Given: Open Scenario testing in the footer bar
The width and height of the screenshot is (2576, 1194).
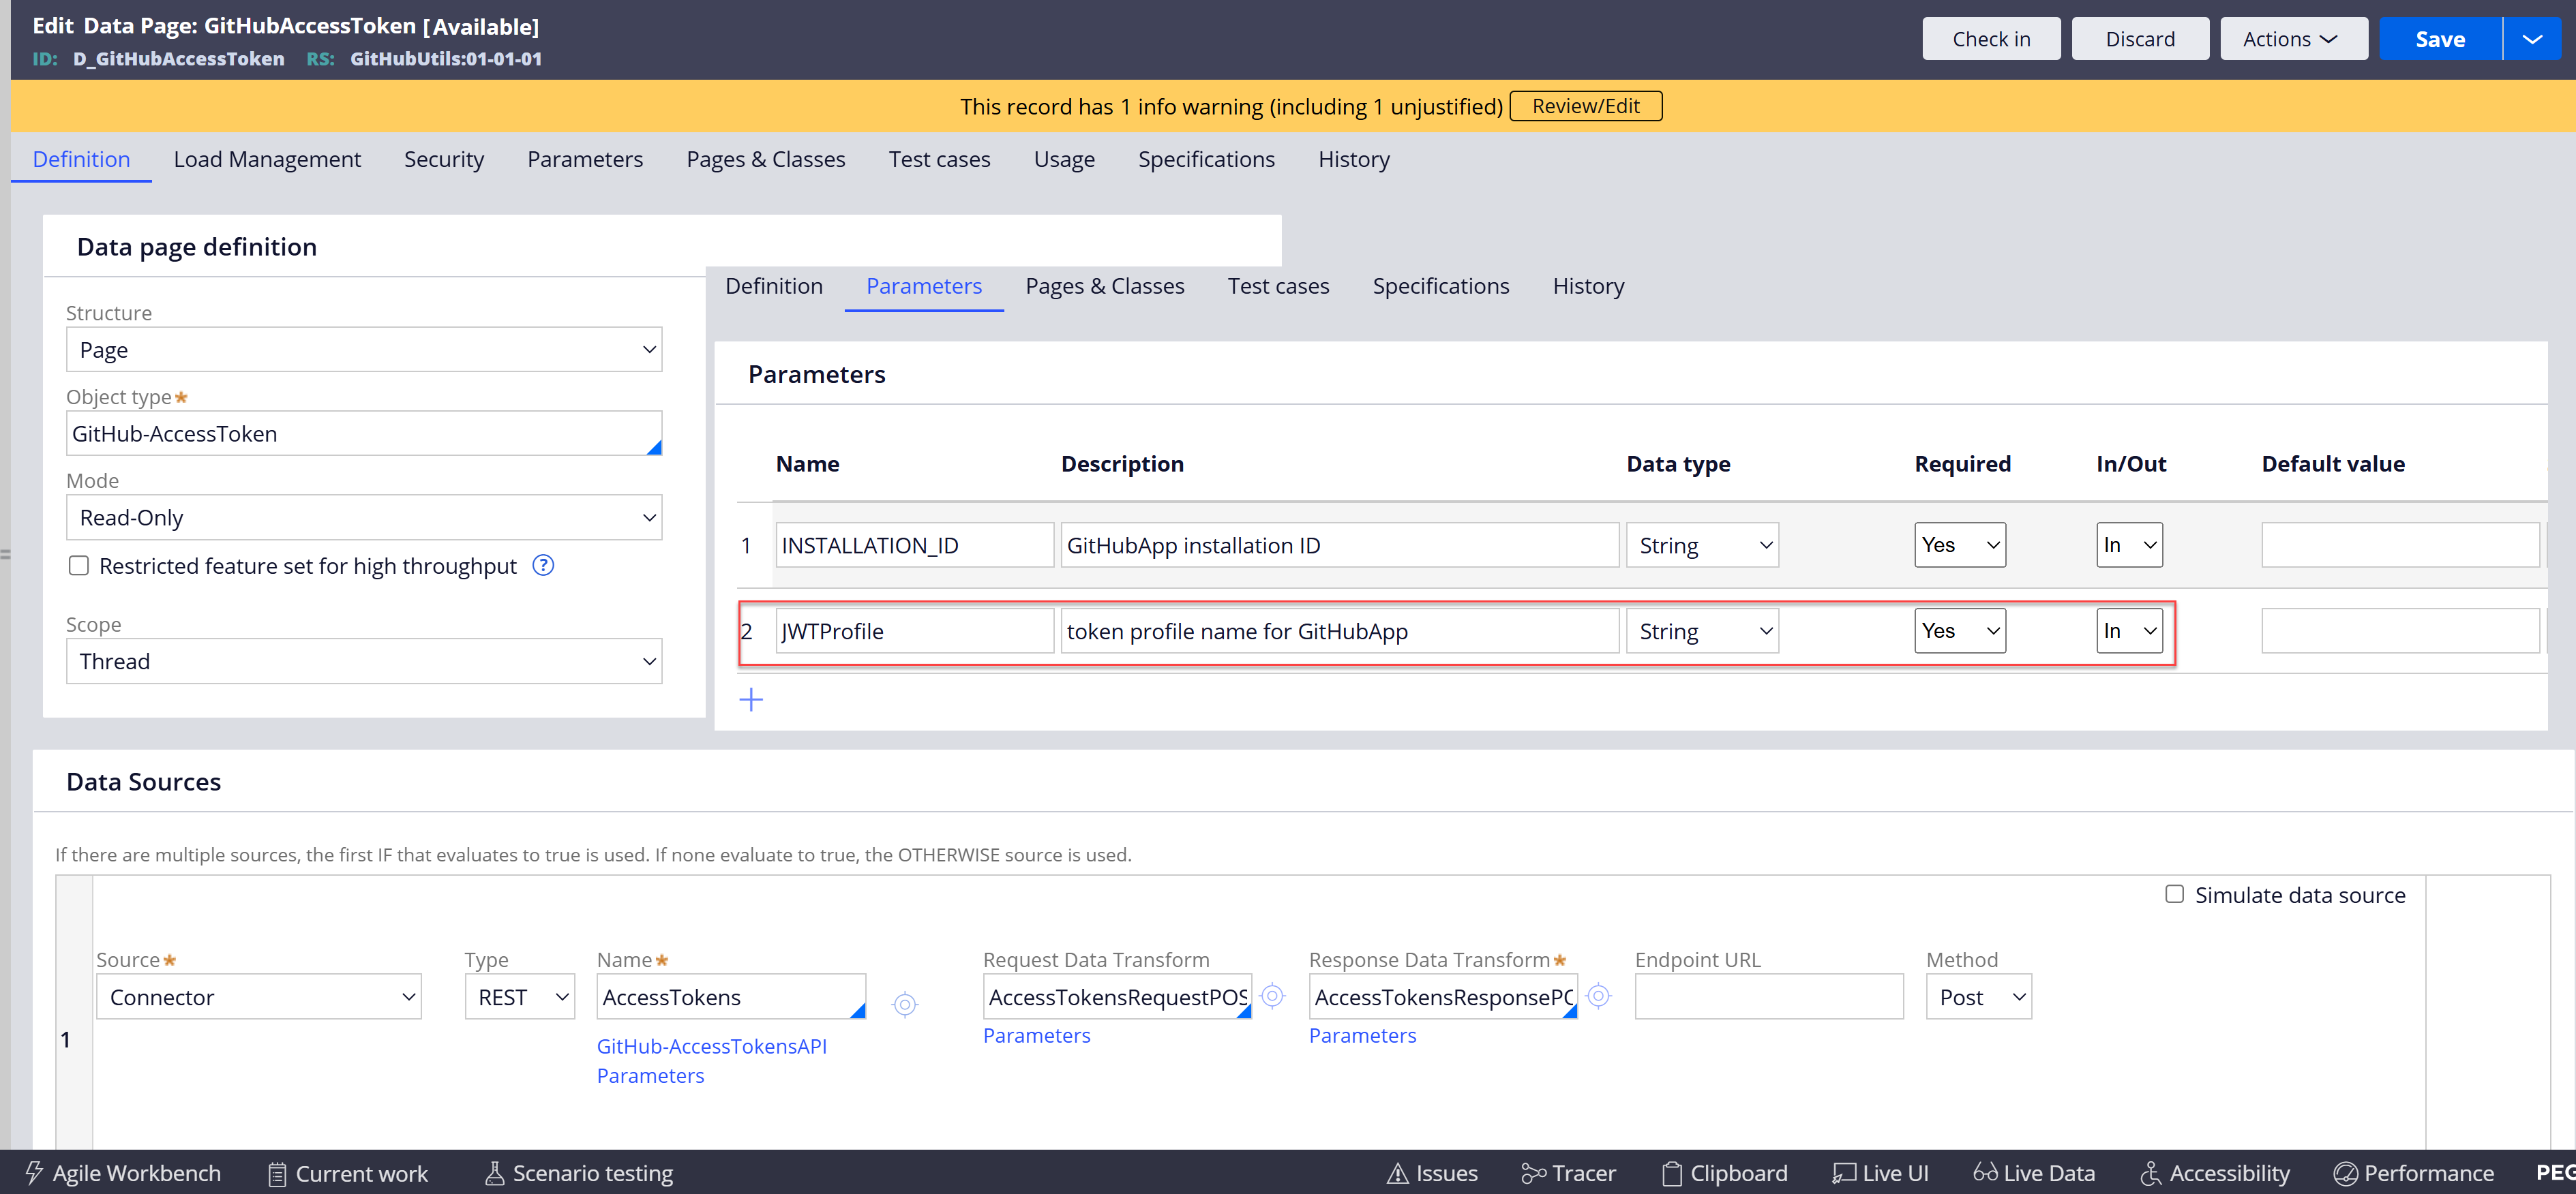Looking at the screenshot, I should point(579,1173).
